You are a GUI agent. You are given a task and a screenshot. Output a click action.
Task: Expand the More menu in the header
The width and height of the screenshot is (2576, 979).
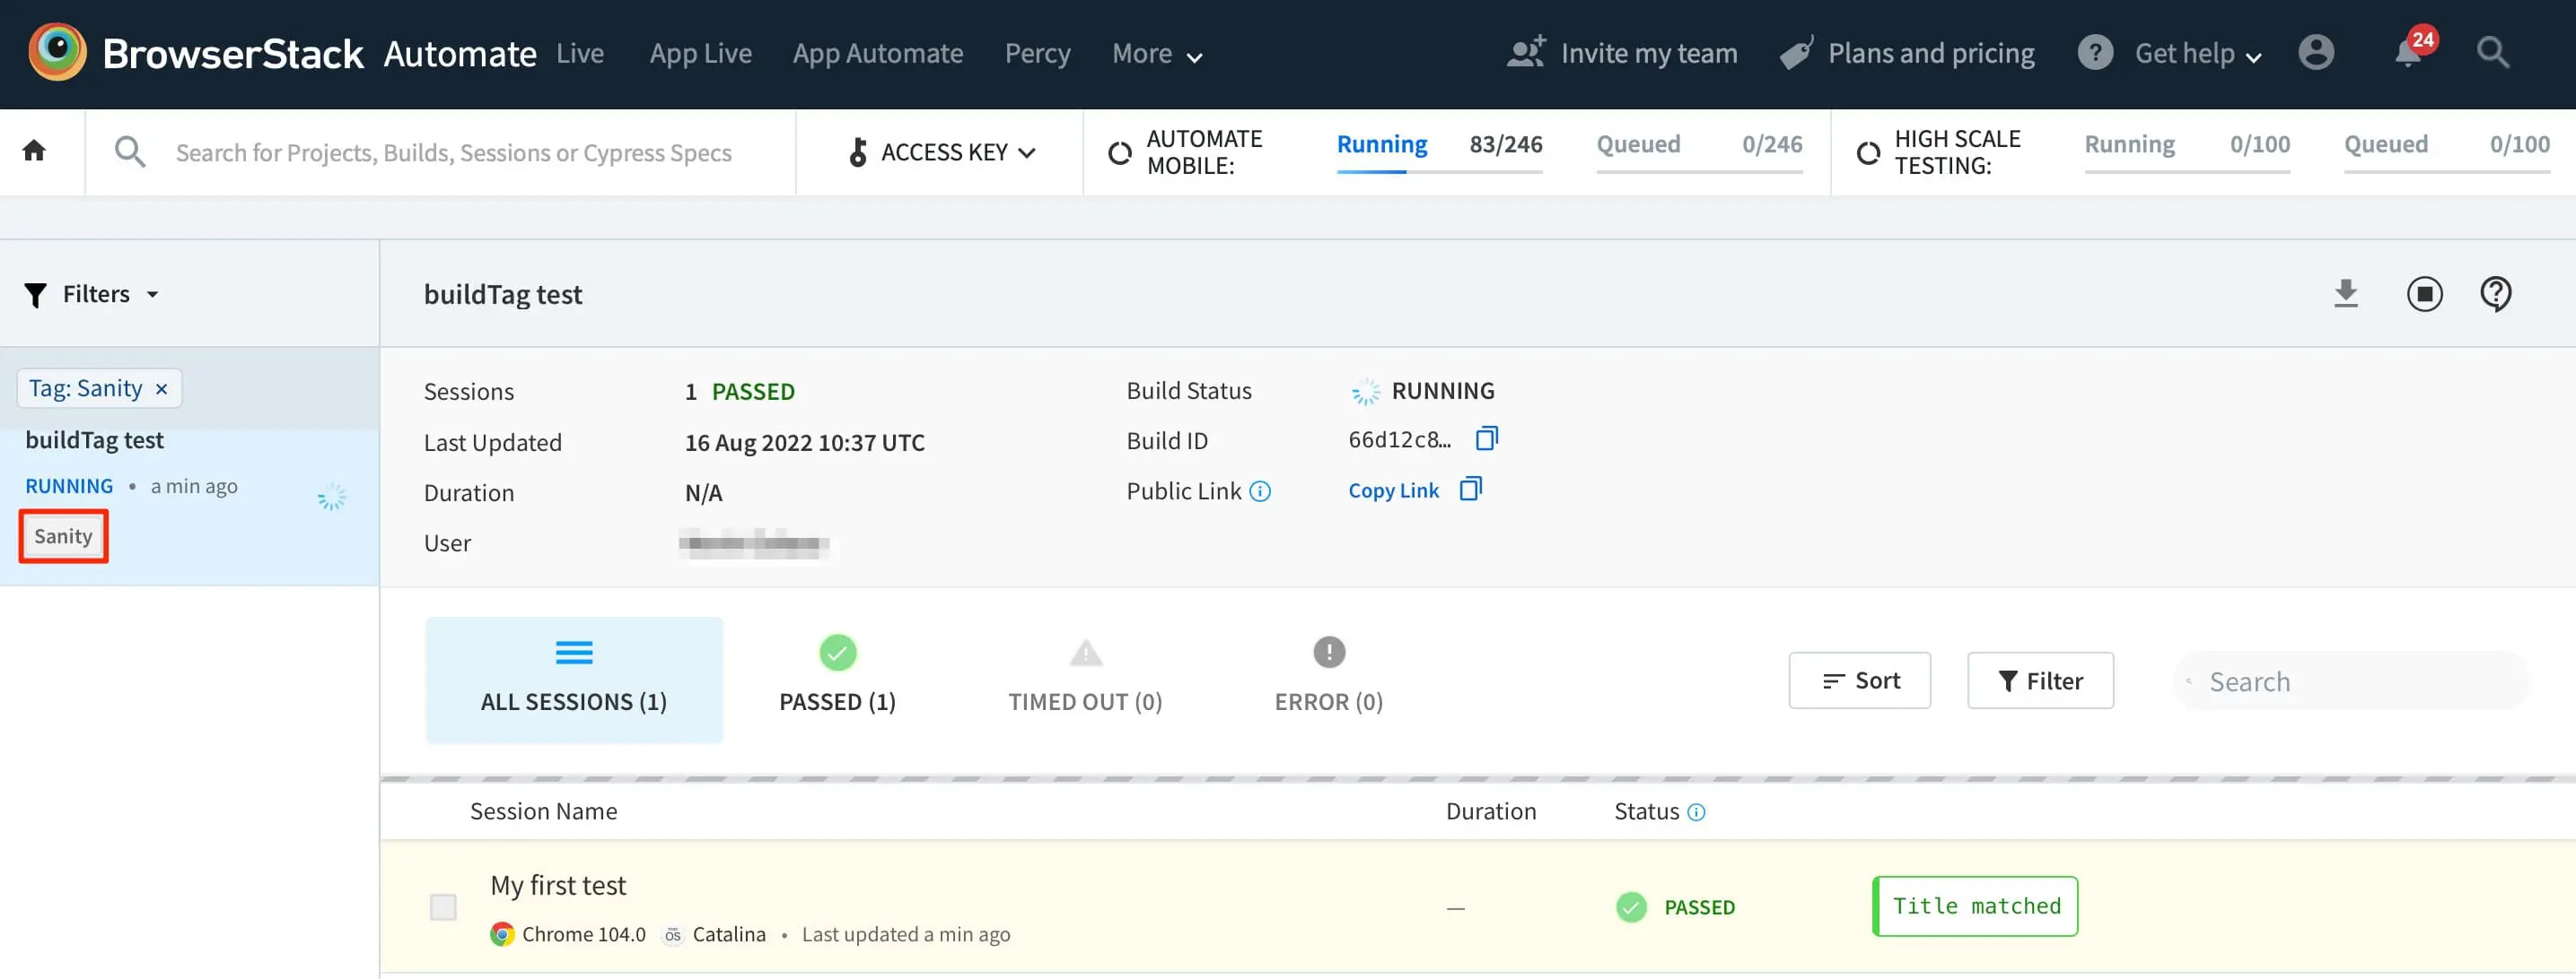point(1156,54)
